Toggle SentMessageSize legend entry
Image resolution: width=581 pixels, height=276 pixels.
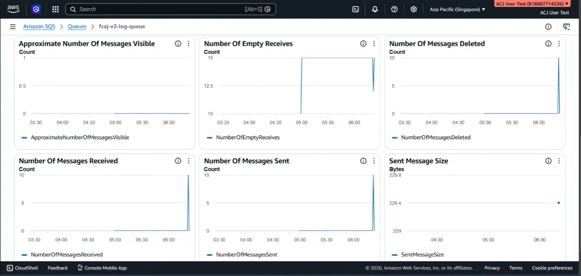pyautogui.click(x=418, y=255)
